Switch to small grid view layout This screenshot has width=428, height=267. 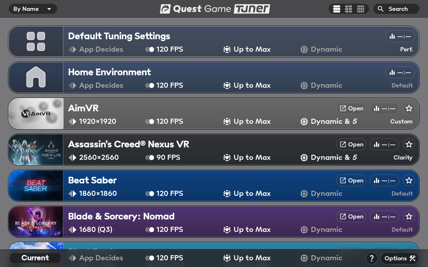tap(361, 9)
